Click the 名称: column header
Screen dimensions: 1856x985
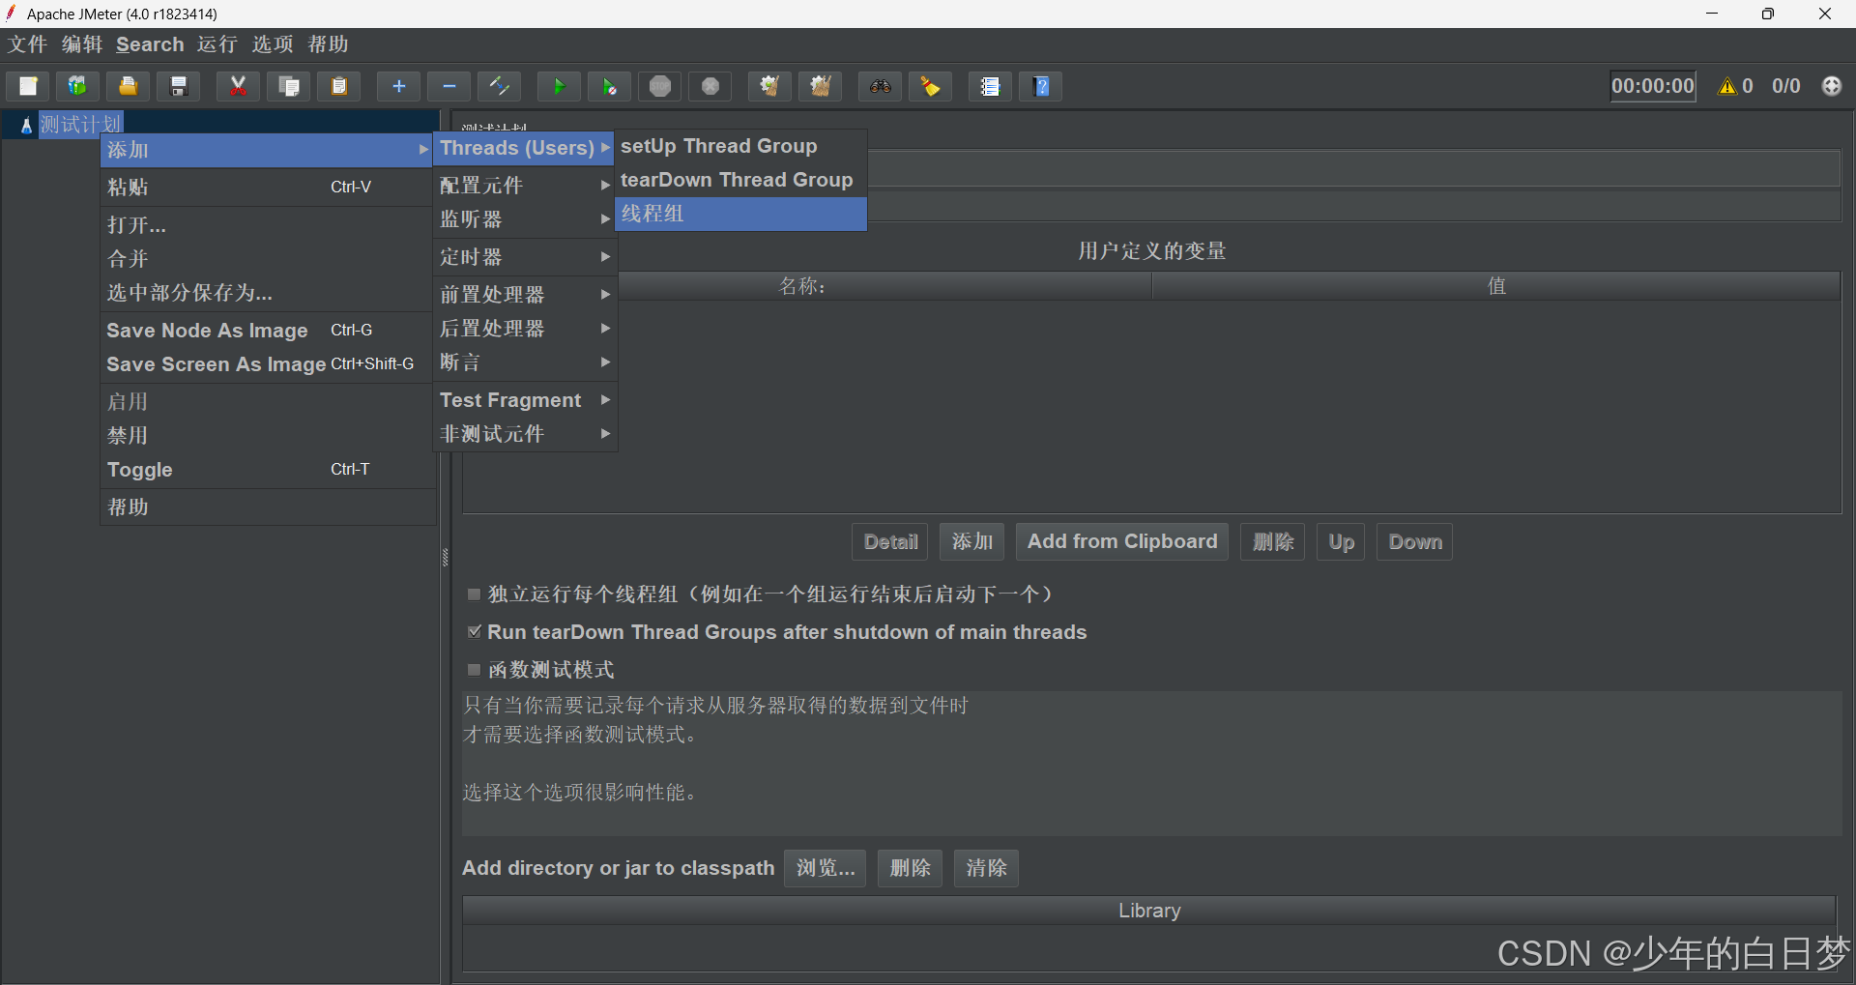coord(802,286)
